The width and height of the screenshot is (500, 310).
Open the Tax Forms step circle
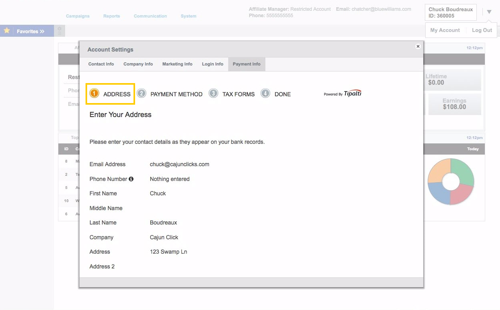213,93
